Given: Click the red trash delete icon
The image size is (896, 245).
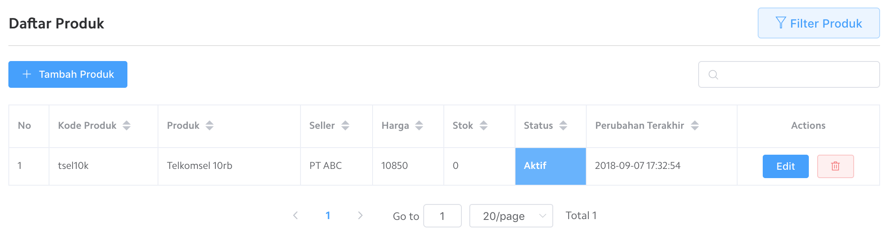Looking at the screenshot, I should pyautogui.click(x=835, y=166).
